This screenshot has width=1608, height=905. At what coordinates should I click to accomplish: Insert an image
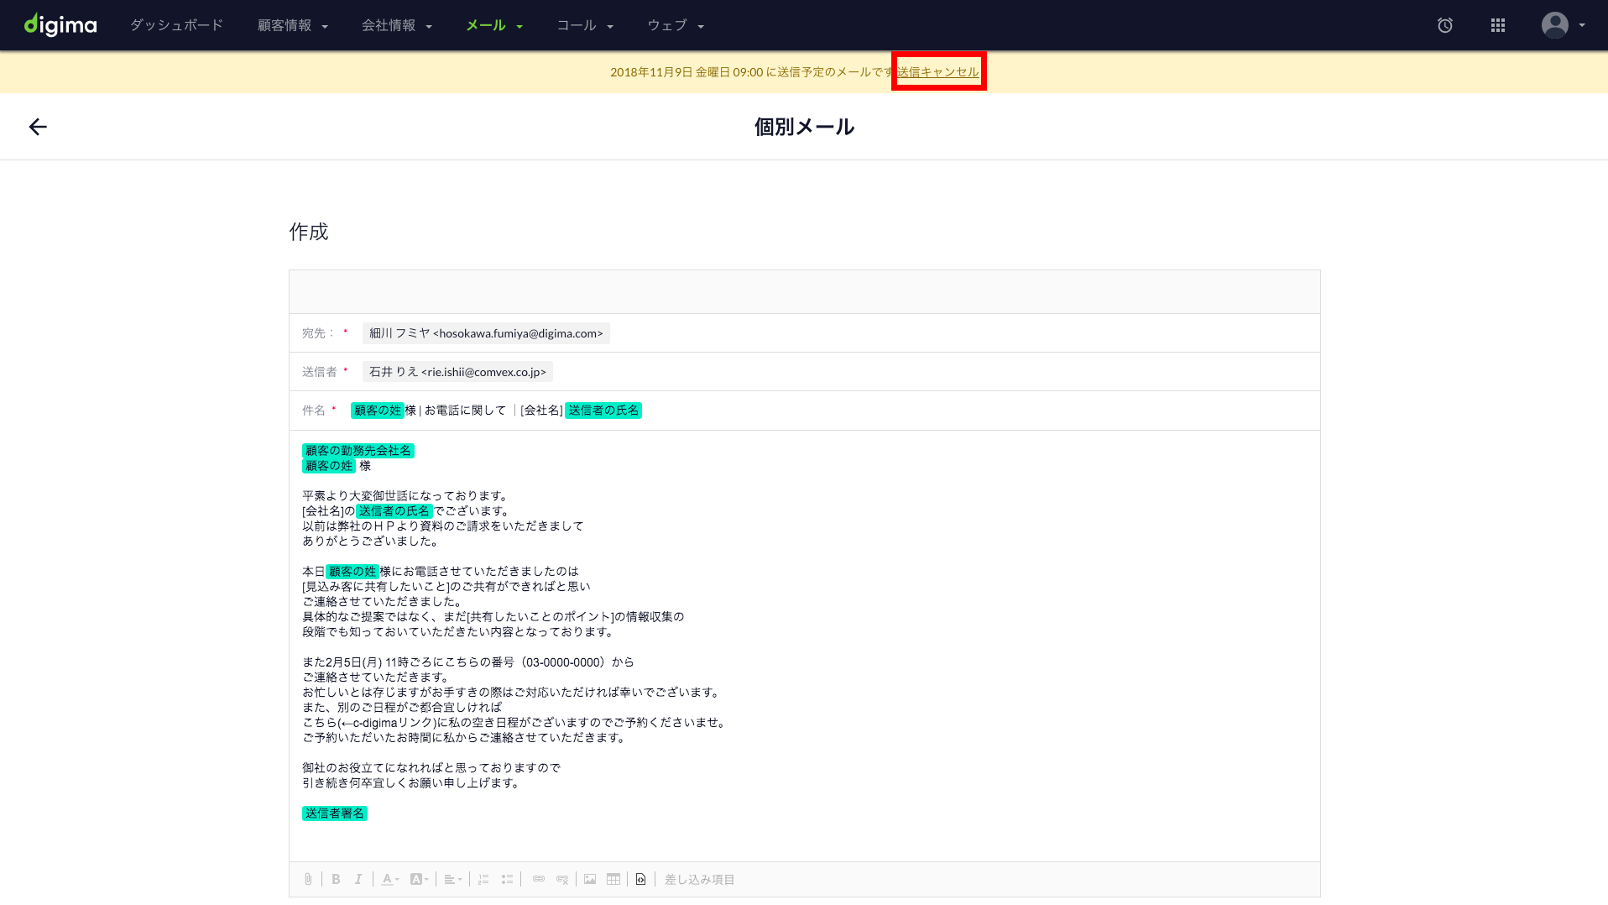point(590,879)
